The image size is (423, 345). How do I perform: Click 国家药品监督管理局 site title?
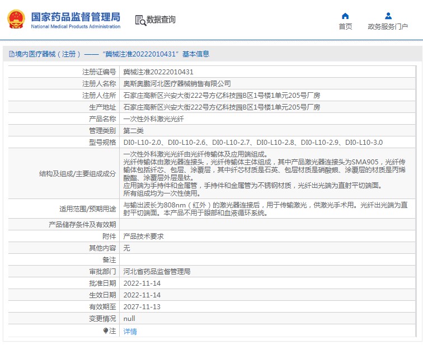point(76,17)
